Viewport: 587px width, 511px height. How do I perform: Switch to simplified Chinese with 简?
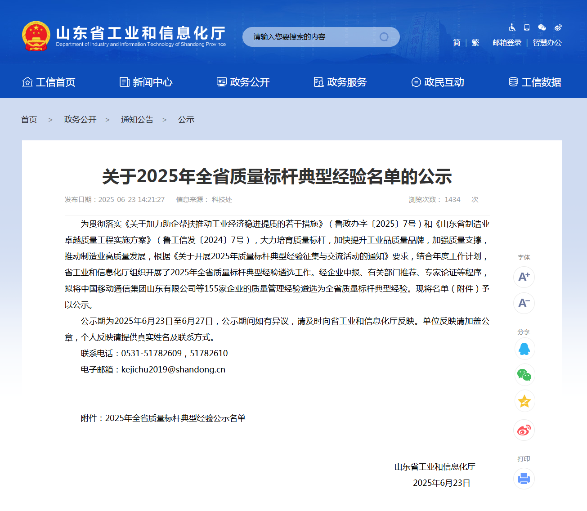click(456, 43)
